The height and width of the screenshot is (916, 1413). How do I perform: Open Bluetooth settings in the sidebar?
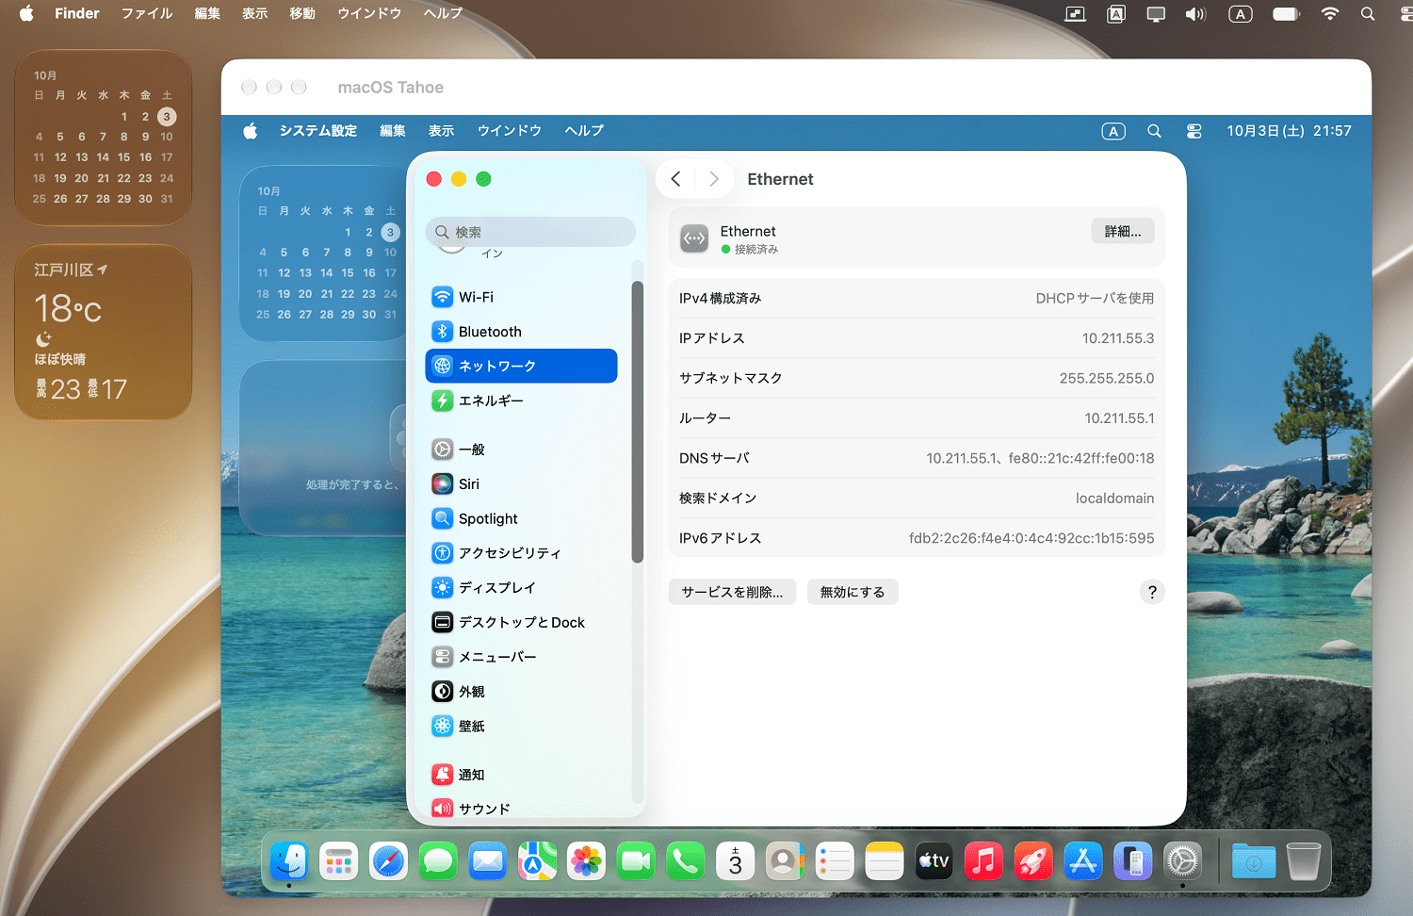pyautogui.click(x=521, y=332)
